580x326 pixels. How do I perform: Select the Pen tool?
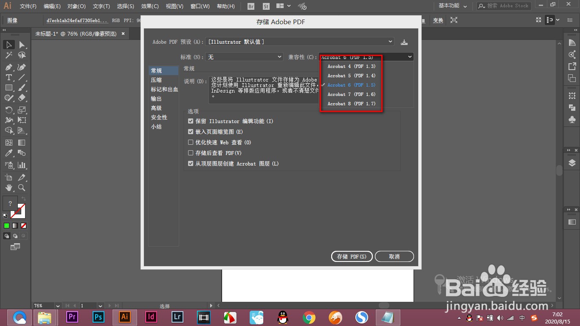click(x=9, y=67)
